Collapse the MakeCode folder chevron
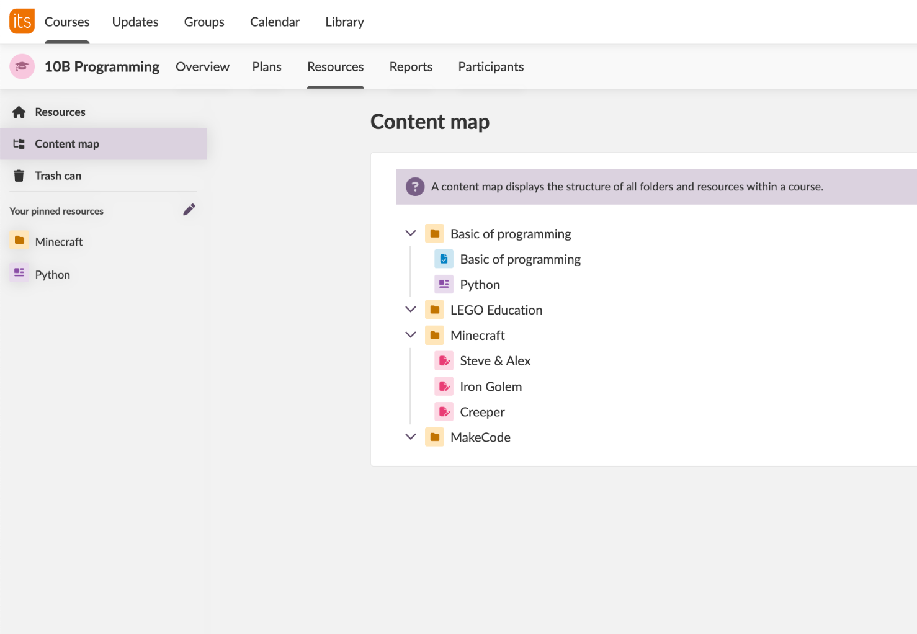This screenshot has width=917, height=634. coord(411,437)
